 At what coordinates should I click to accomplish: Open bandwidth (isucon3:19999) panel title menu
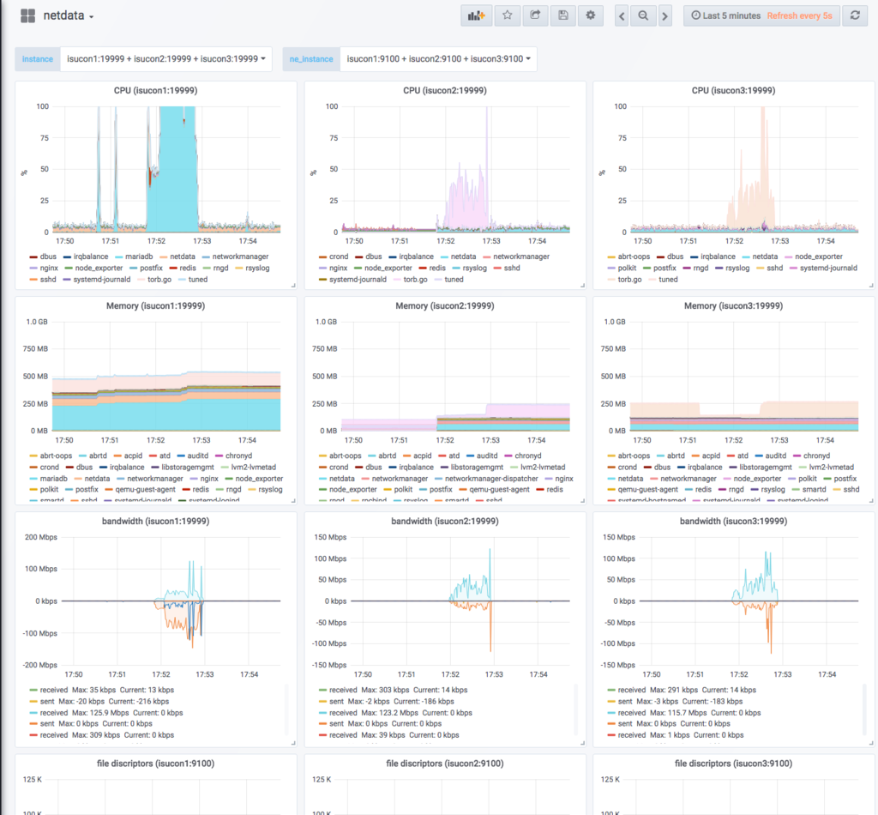coord(734,521)
